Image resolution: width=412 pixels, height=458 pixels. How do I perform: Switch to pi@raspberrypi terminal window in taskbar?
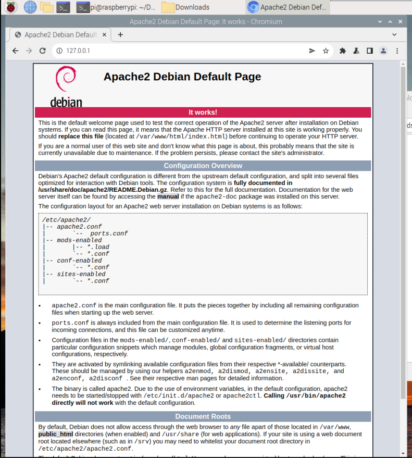pyautogui.click(x=116, y=7)
